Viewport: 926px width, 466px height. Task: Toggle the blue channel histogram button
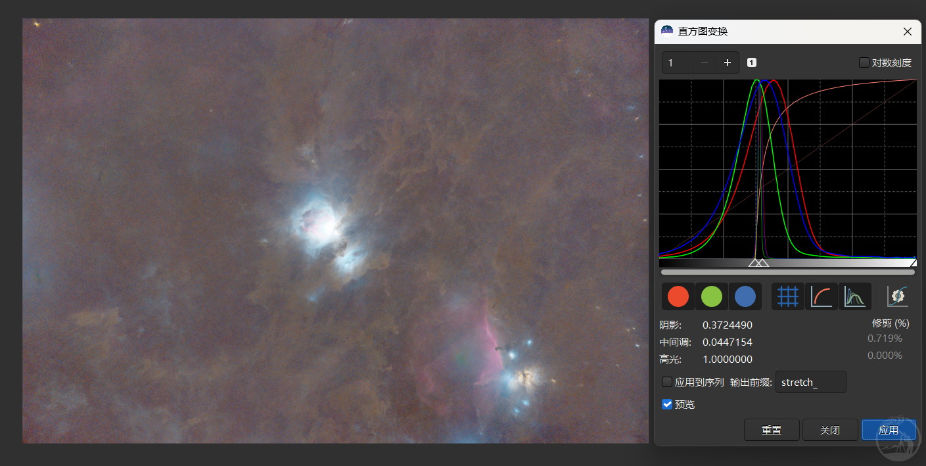point(745,296)
